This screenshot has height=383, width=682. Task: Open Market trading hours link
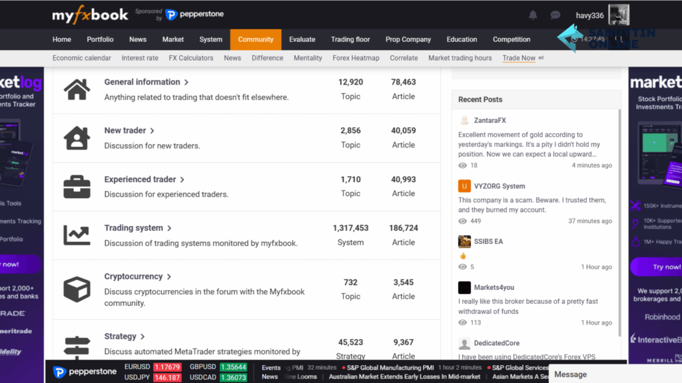460,59
